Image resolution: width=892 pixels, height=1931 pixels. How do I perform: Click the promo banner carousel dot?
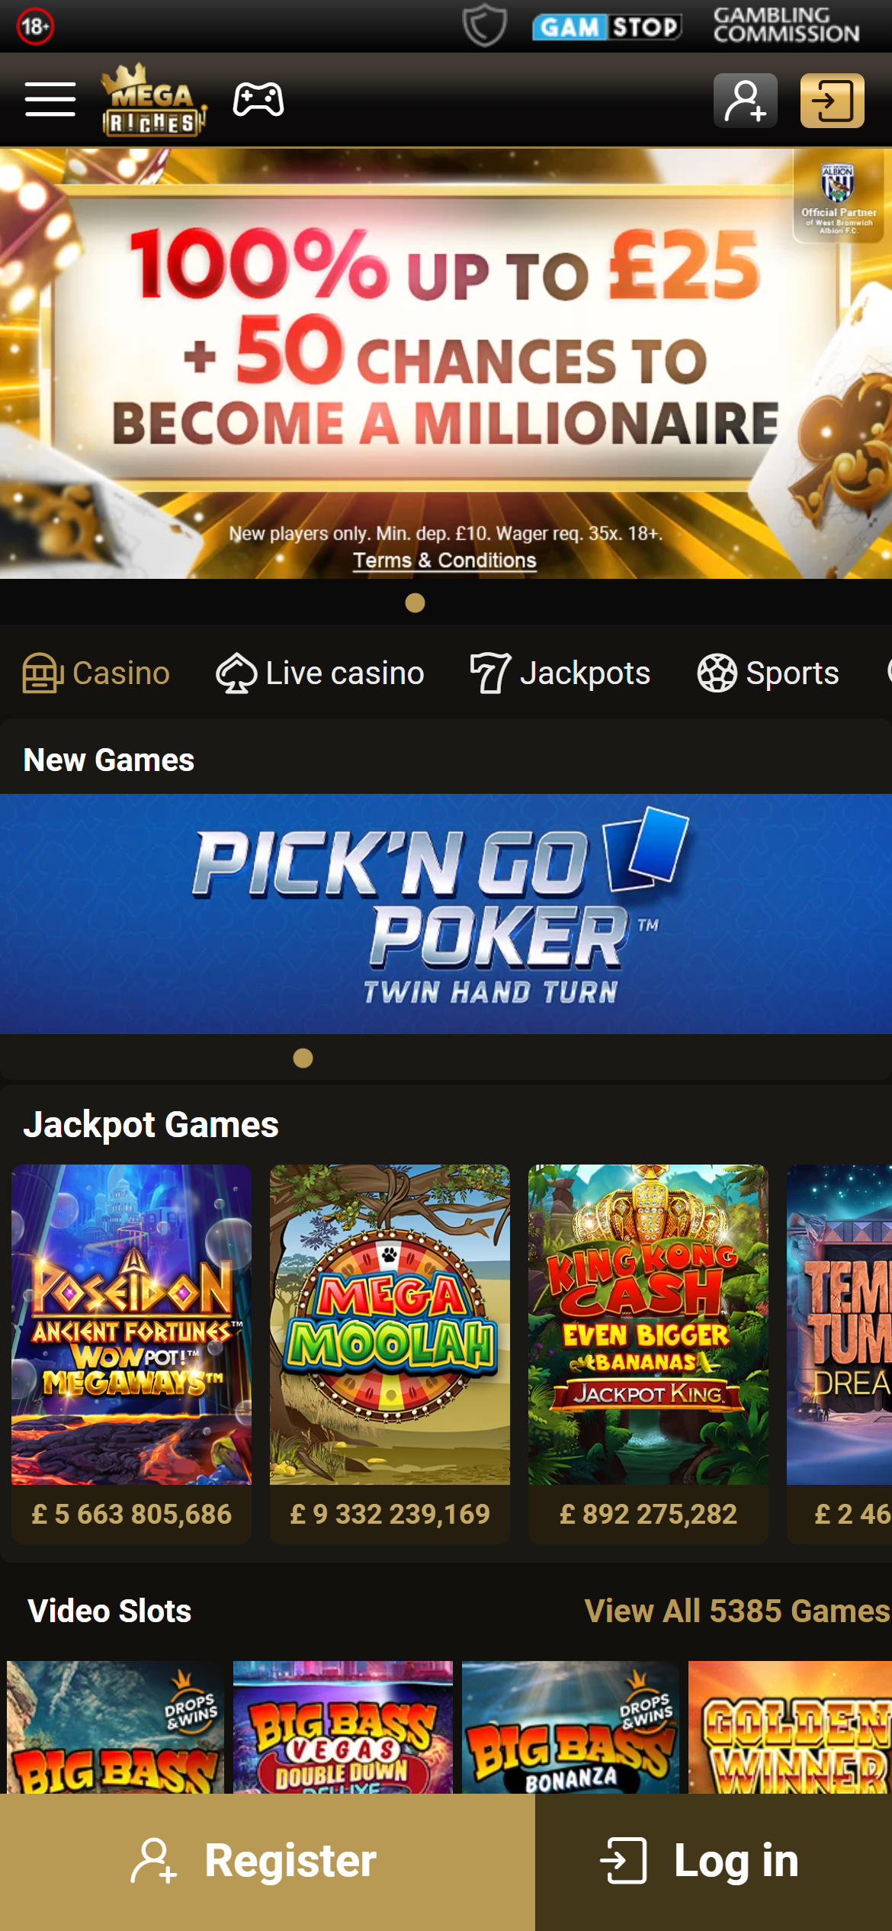(415, 603)
